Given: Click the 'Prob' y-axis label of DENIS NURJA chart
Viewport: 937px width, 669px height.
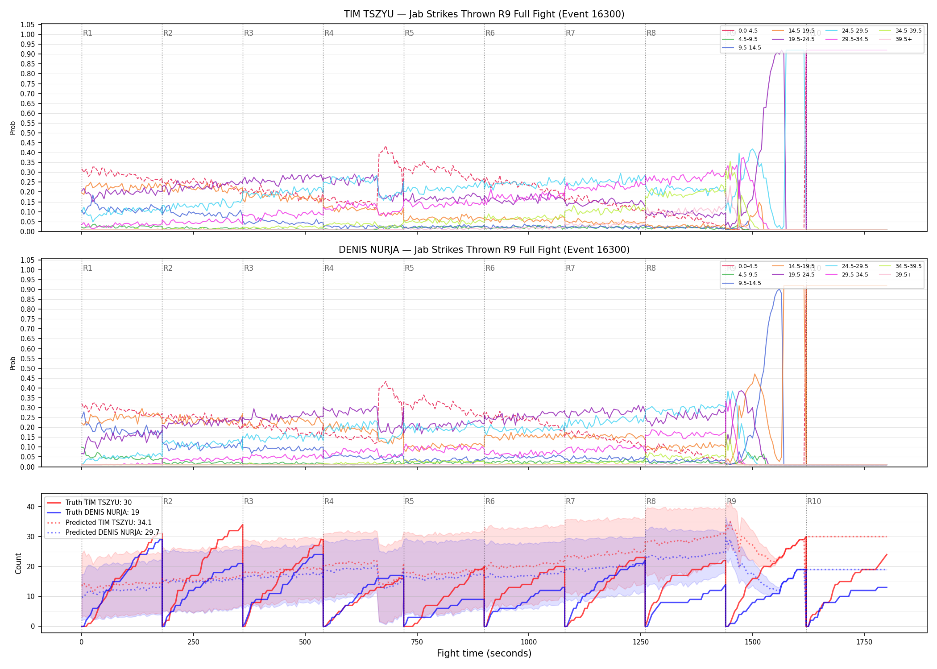Looking at the screenshot, I should (x=13, y=363).
